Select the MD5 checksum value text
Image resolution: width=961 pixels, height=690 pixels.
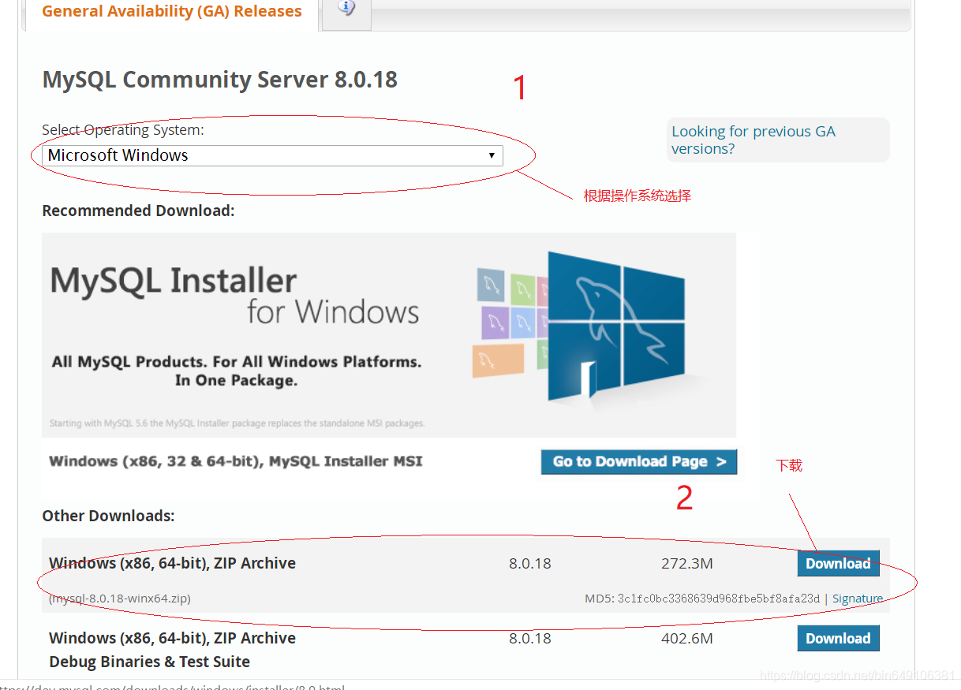pyautogui.click(x=719, y=599)
